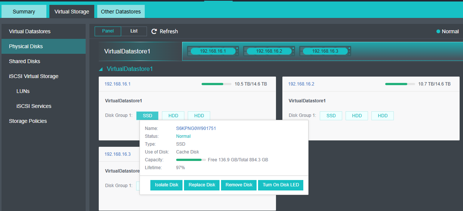The image size is (463, 211).
Task: Click the SSD disk on host 192.168.16.2
Action: coord(331,116)
